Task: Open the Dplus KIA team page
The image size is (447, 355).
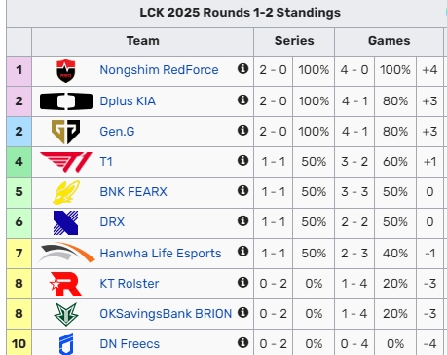Action: [x=128, y=101]
